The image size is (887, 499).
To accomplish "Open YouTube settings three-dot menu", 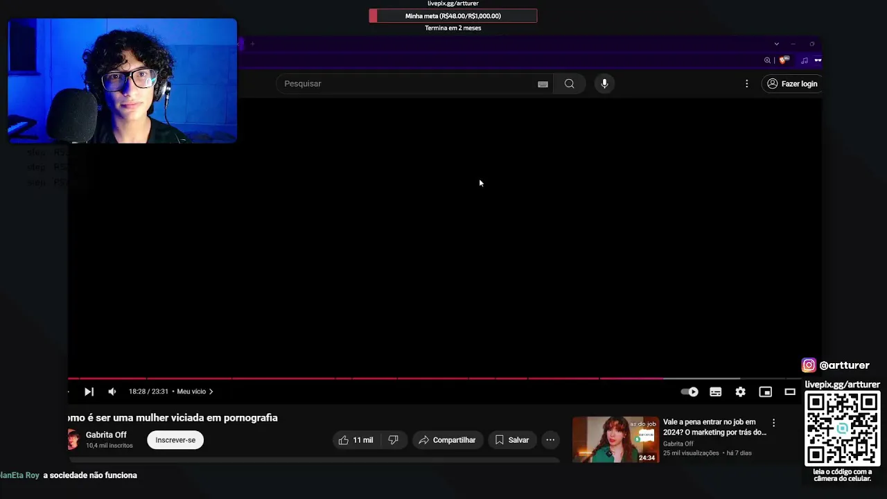I will (746, 84).
